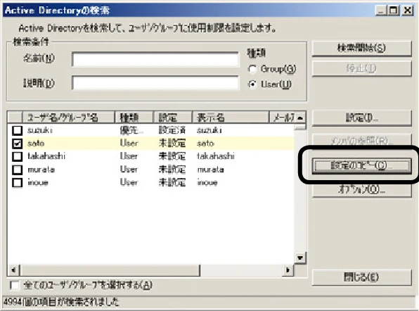Click the 未設定 cell in sato row
The height and width of the screenshot is (311, 419).
click(x=172, y=144)
